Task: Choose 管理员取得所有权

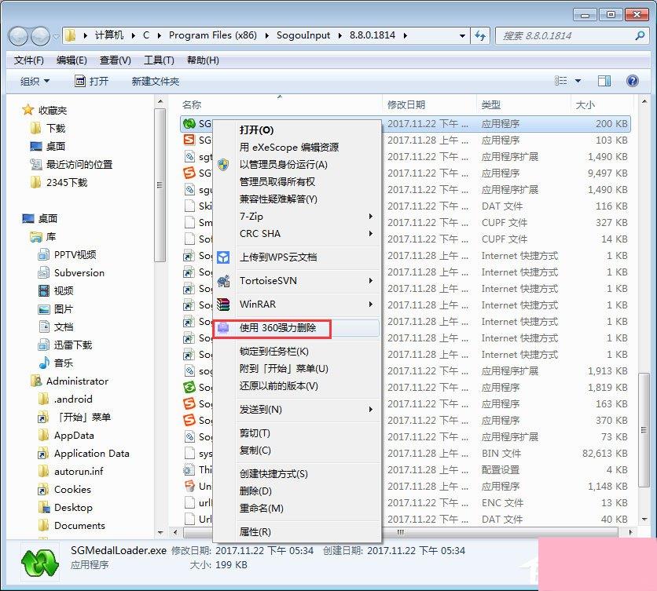Action: tap(277, 181)
